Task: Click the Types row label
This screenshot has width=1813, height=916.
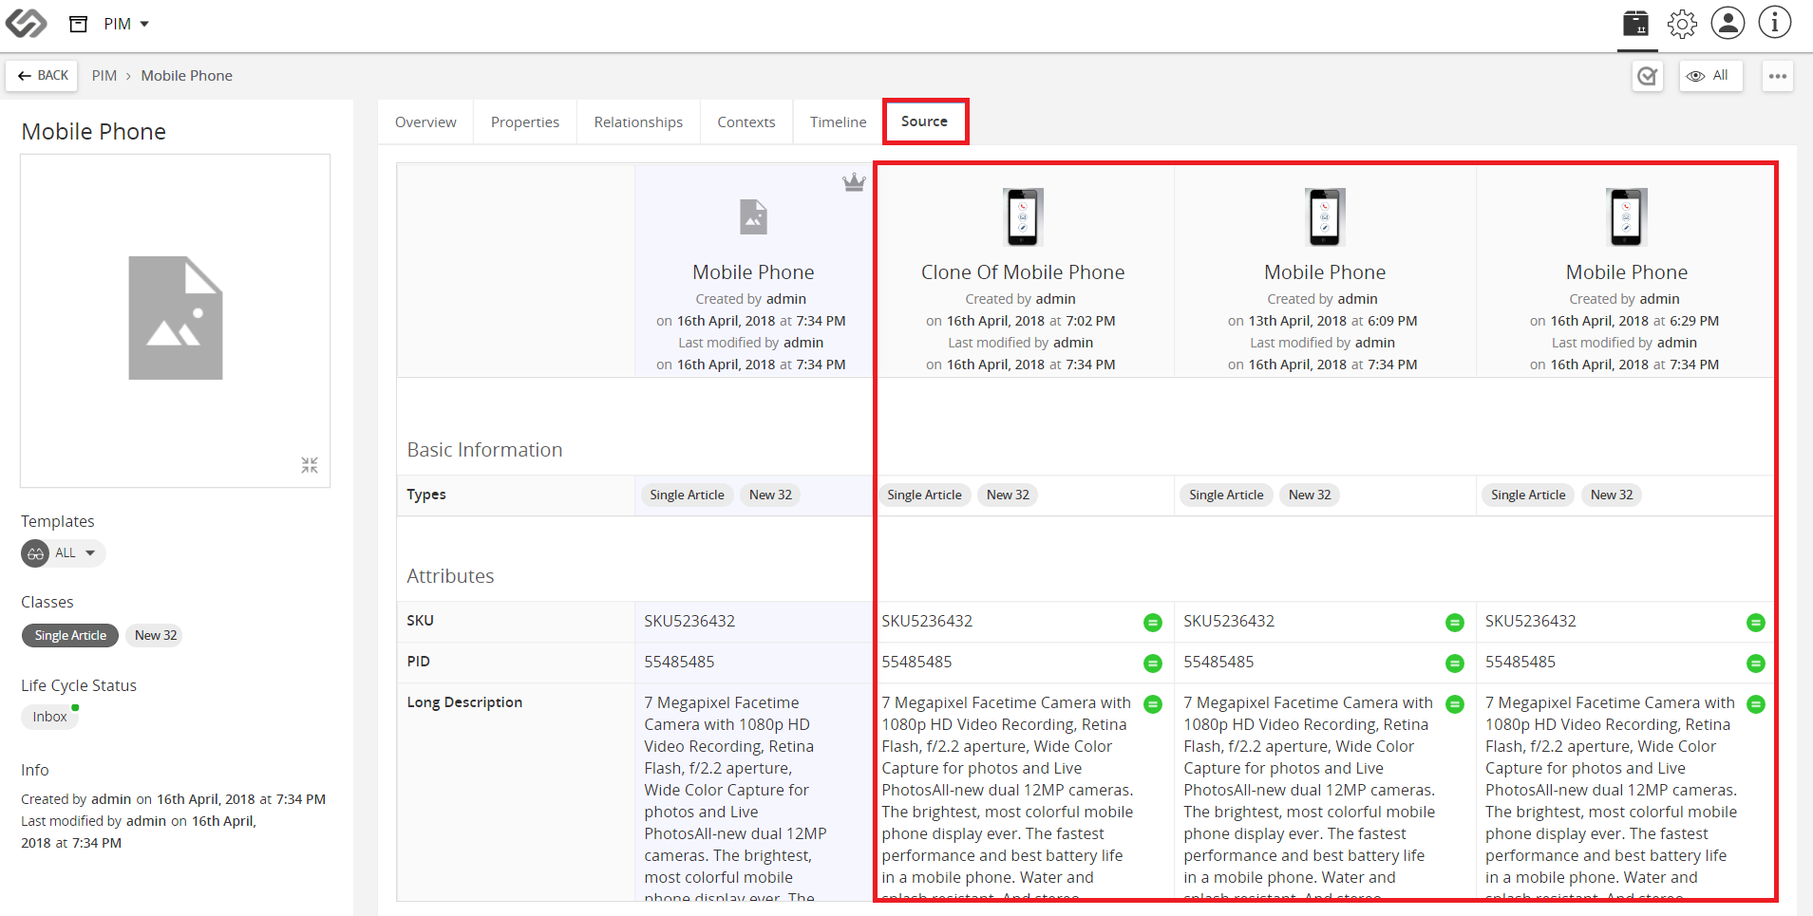Action: tap(426, 495)
